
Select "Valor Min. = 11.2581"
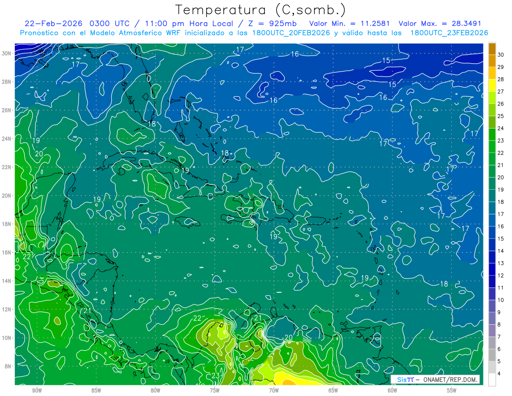coord(349,23)
